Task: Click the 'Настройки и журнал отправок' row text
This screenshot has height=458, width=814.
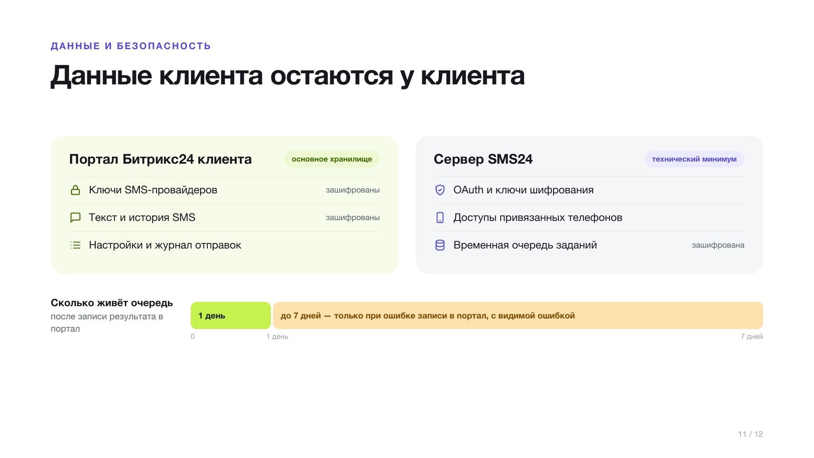Action: point(165,245)
